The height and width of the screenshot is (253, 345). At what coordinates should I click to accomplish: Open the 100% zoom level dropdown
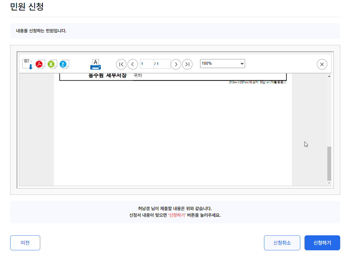(222, 63)
